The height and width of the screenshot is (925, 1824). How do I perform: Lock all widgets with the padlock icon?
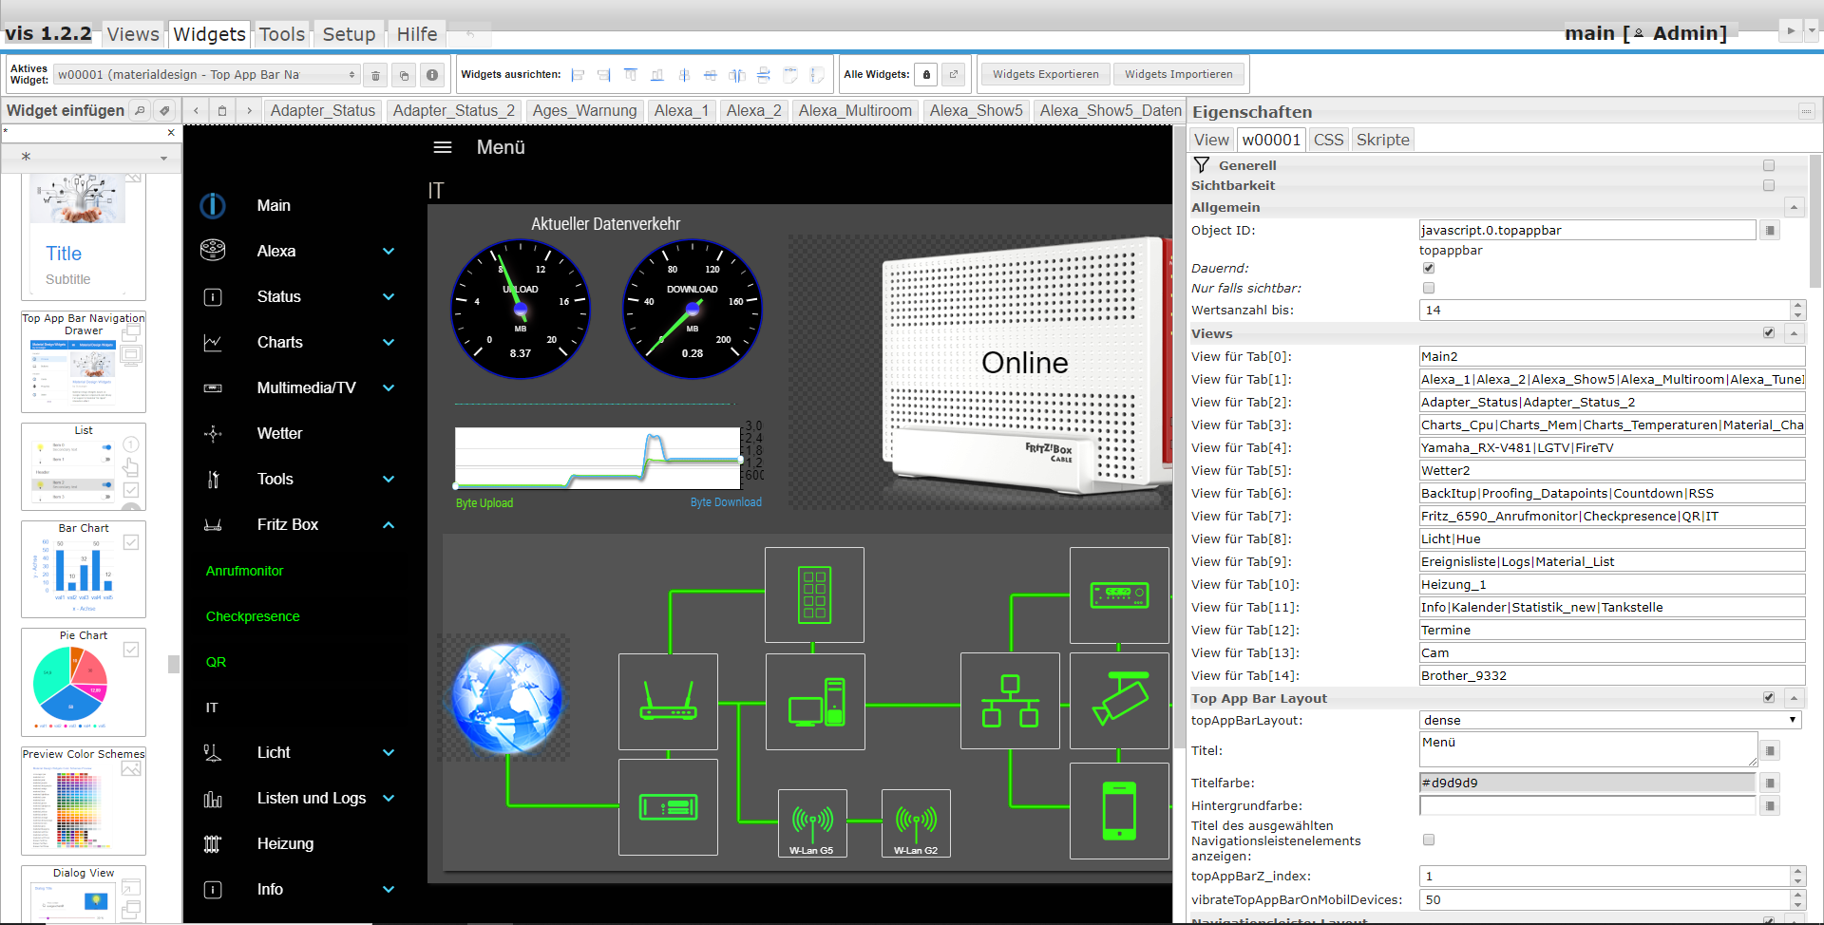coord(926,74)
